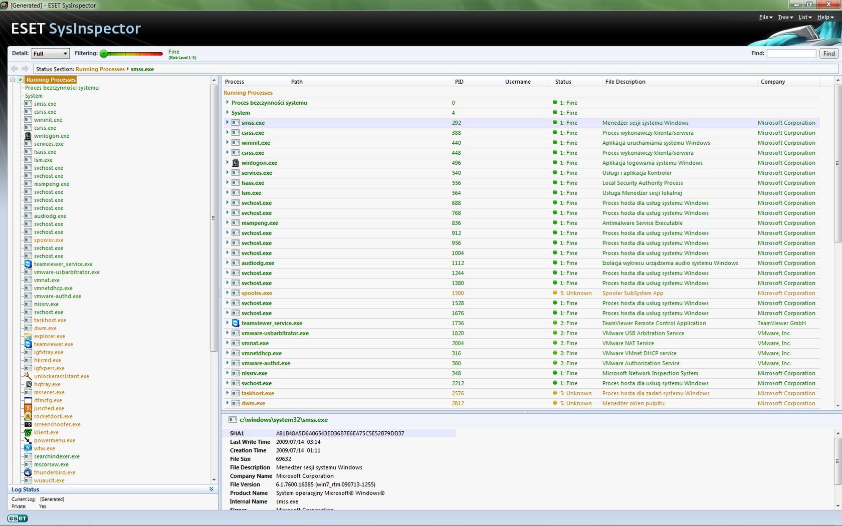Click the File Version detail row
842x526 pixels.
303,484
